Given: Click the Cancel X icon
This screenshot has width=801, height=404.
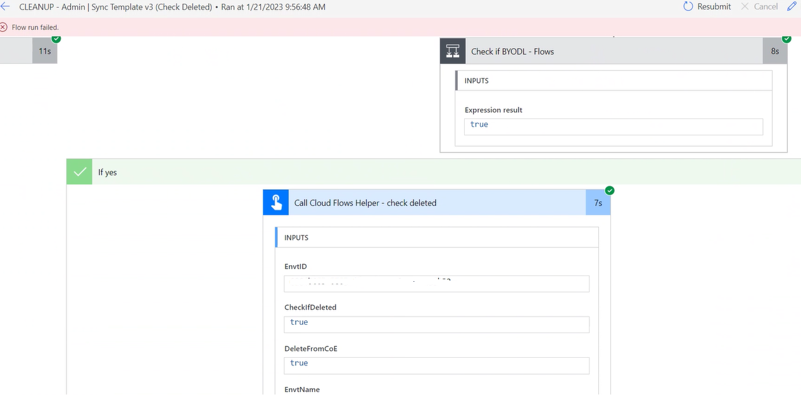Looking at the screenshot, I should (x=745, y=6).
